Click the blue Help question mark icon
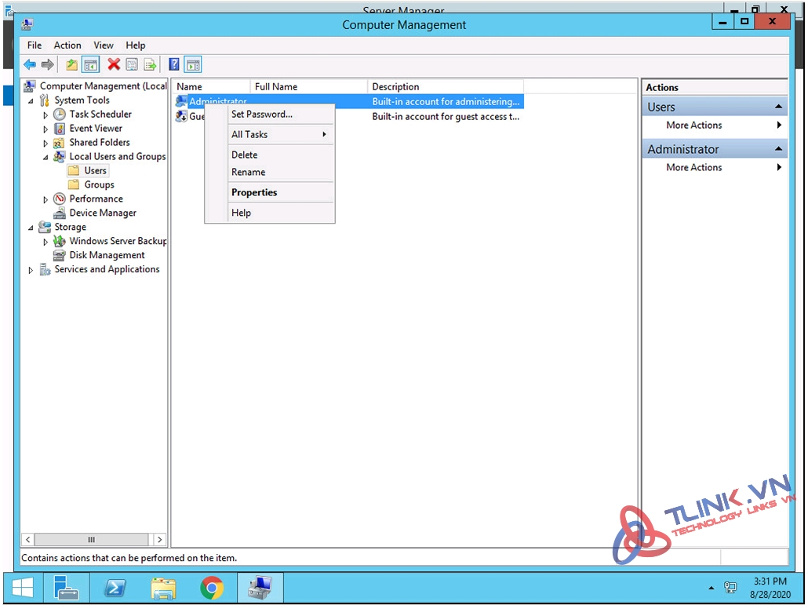Screen dimensions: 808x605 point(174,65)
